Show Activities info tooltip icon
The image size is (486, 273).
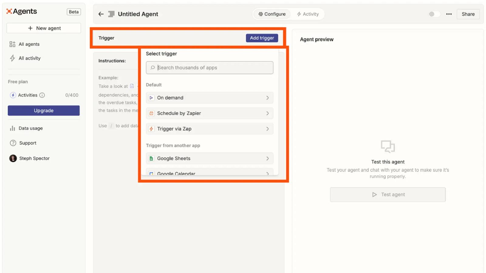coord(42,95)
